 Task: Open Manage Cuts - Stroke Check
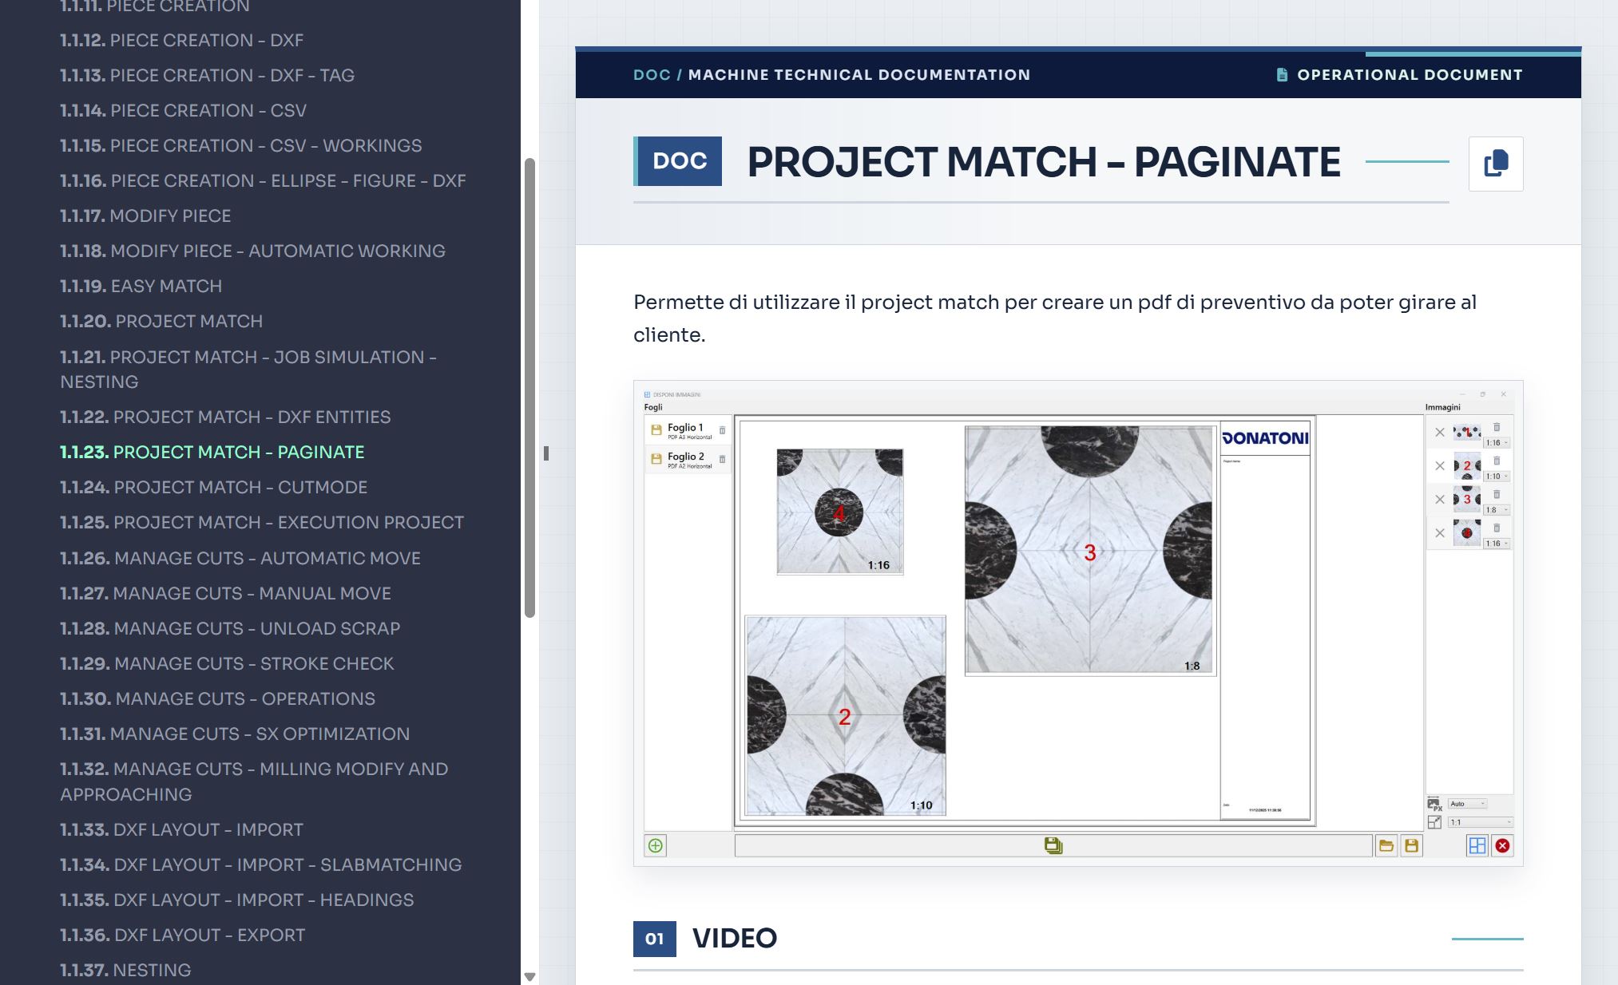coord(227,663)
